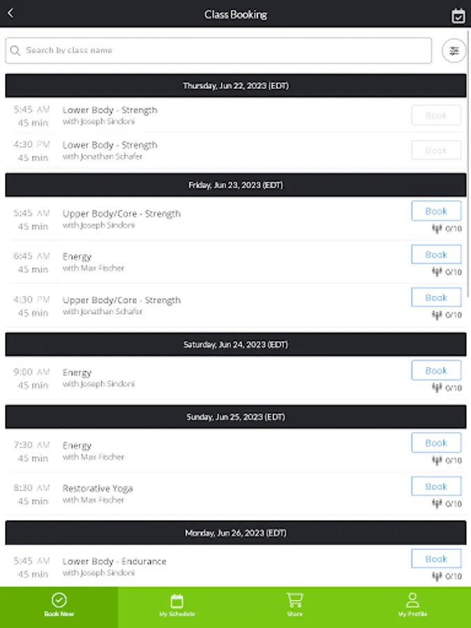Tap the My Schedule calendar icon

pyautogui.click(x=177, y=600)
